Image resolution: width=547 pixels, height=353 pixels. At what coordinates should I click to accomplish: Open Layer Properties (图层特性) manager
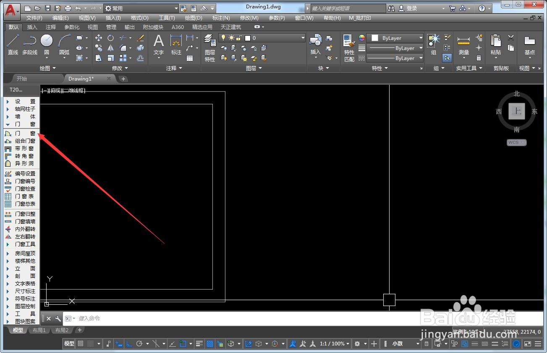[210, 48]
